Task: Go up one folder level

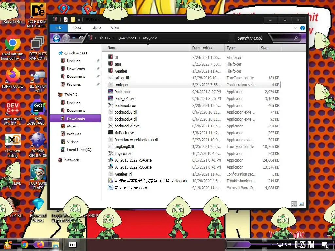Action: (81, 38)
